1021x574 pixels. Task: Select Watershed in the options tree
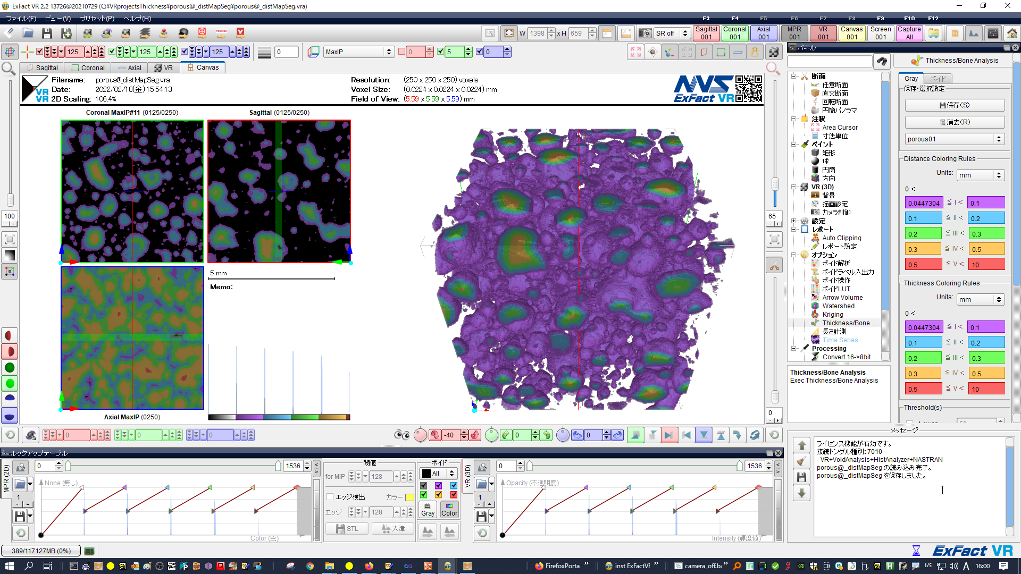tap(838, 306)
